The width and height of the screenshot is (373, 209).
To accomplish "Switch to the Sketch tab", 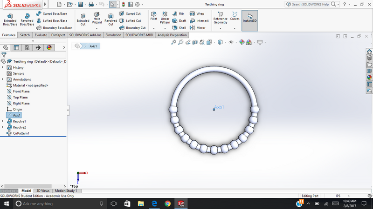I will [x=25, y=35].
